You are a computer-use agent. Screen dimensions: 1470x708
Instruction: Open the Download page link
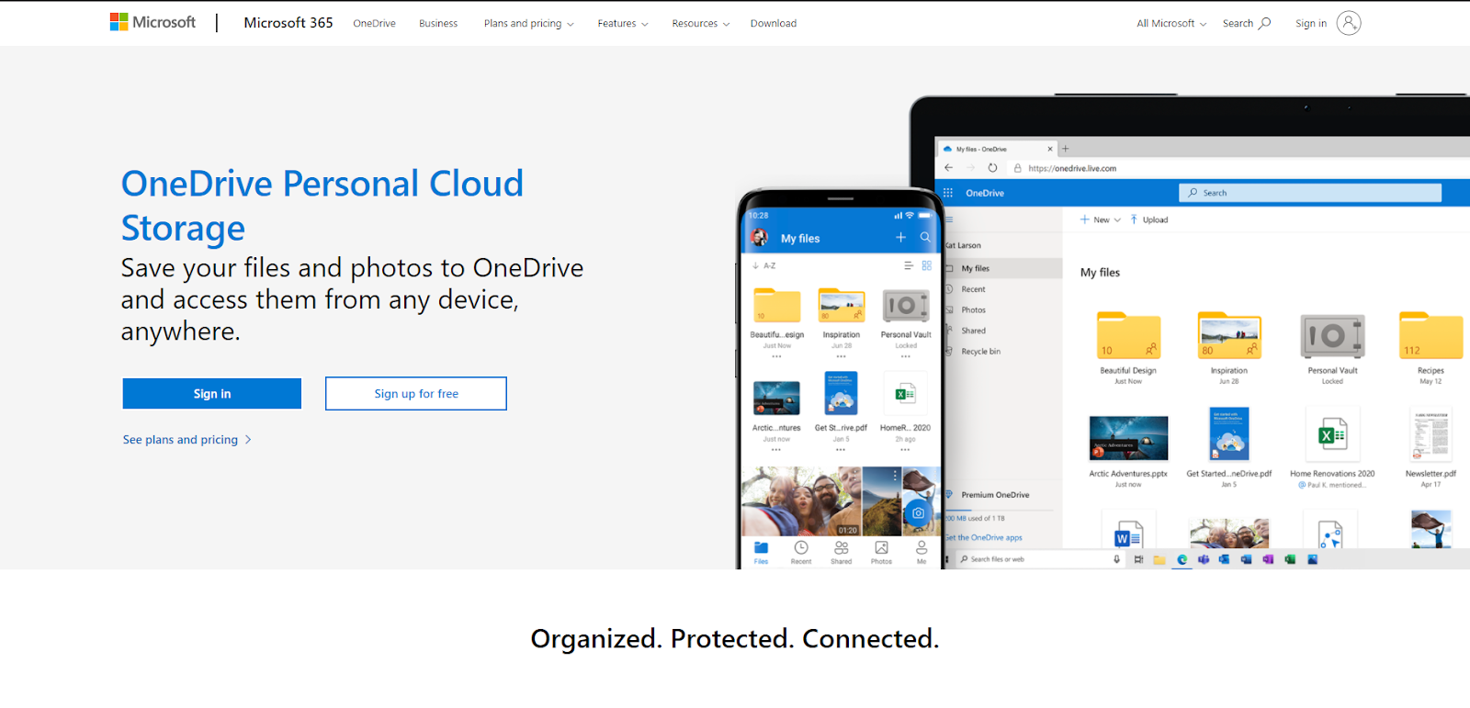click(x=774, y=24)
